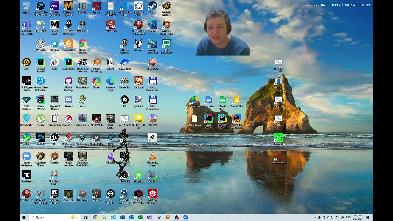Launch Steam from the desktop
This screenshot has height=221, width=393.
click(152, 8)
